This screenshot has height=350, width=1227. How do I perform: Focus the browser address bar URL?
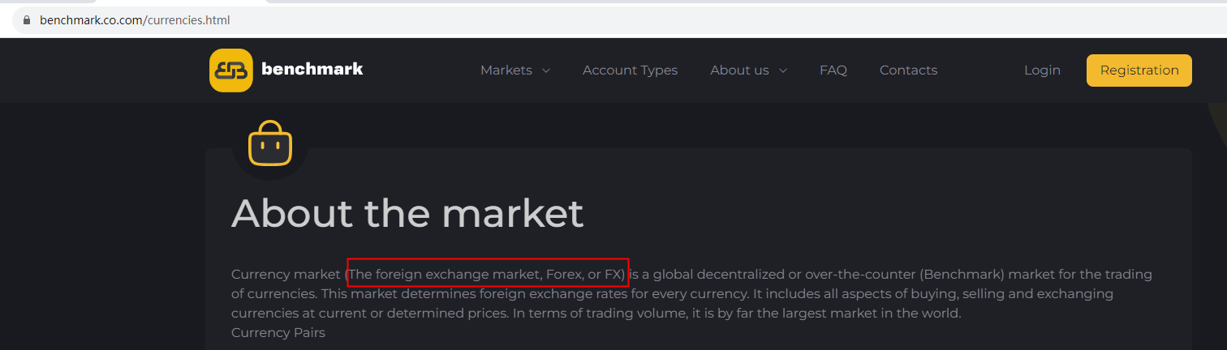[x=135, y=20]
